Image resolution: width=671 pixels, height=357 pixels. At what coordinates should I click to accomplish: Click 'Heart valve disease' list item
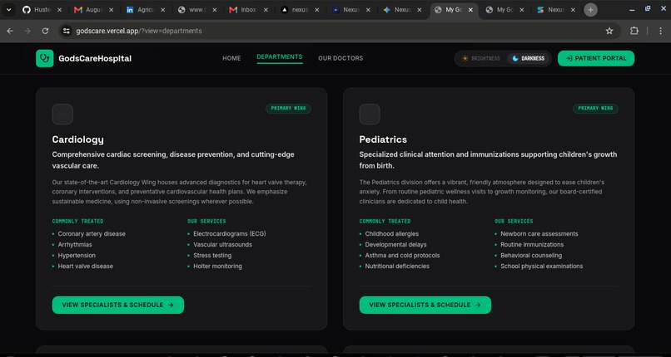[x=86, y=266]
